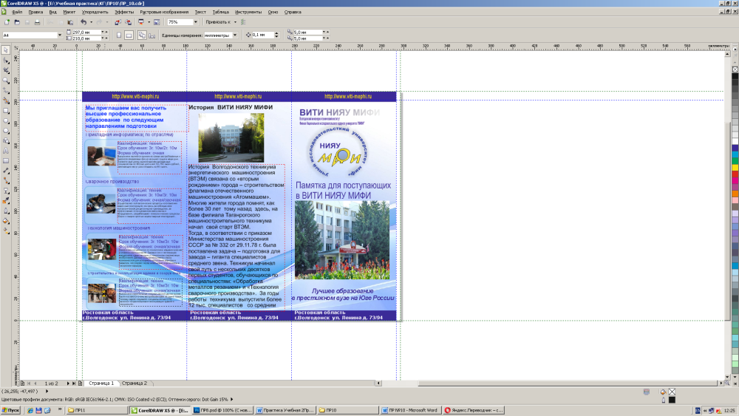Select the Color Eyedropper tool
Viewport: 739px width, 416px height.
[x=6, y=201]
